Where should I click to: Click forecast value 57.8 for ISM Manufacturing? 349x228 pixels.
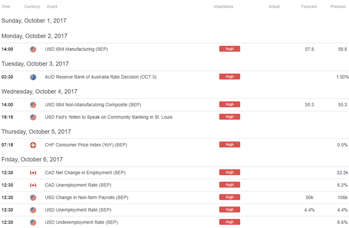309,49
